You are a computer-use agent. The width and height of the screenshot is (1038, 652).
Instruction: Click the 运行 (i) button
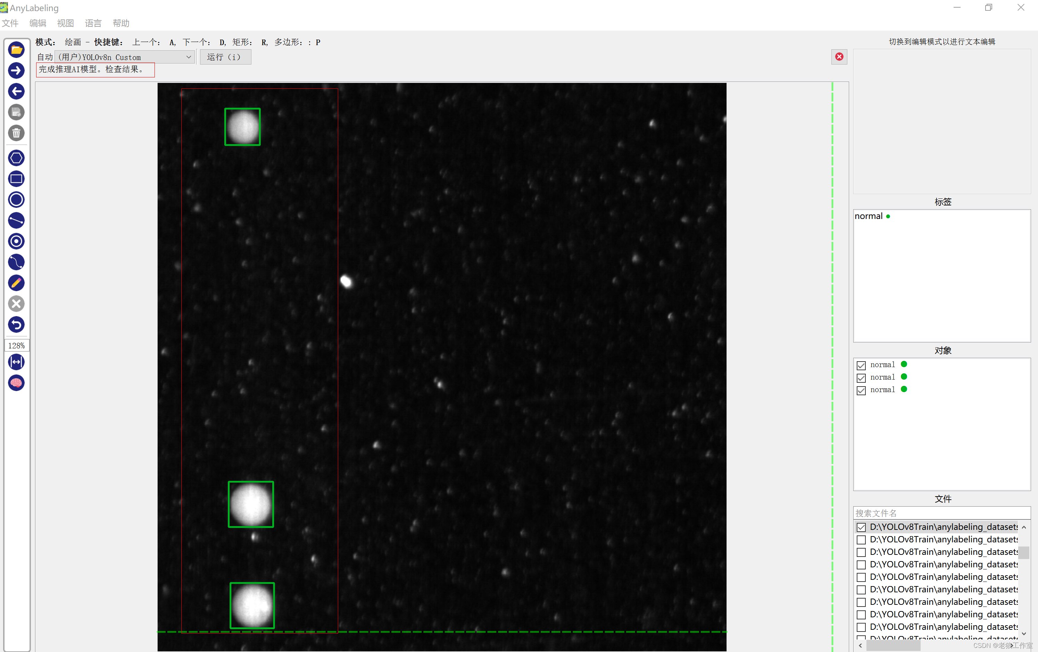click(x=225, y=57)
